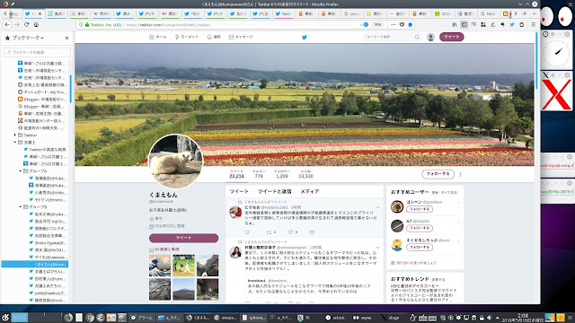Click the polar bear profile picture
Viewport: 575px width, 323px height.
[x=175, y=161]
